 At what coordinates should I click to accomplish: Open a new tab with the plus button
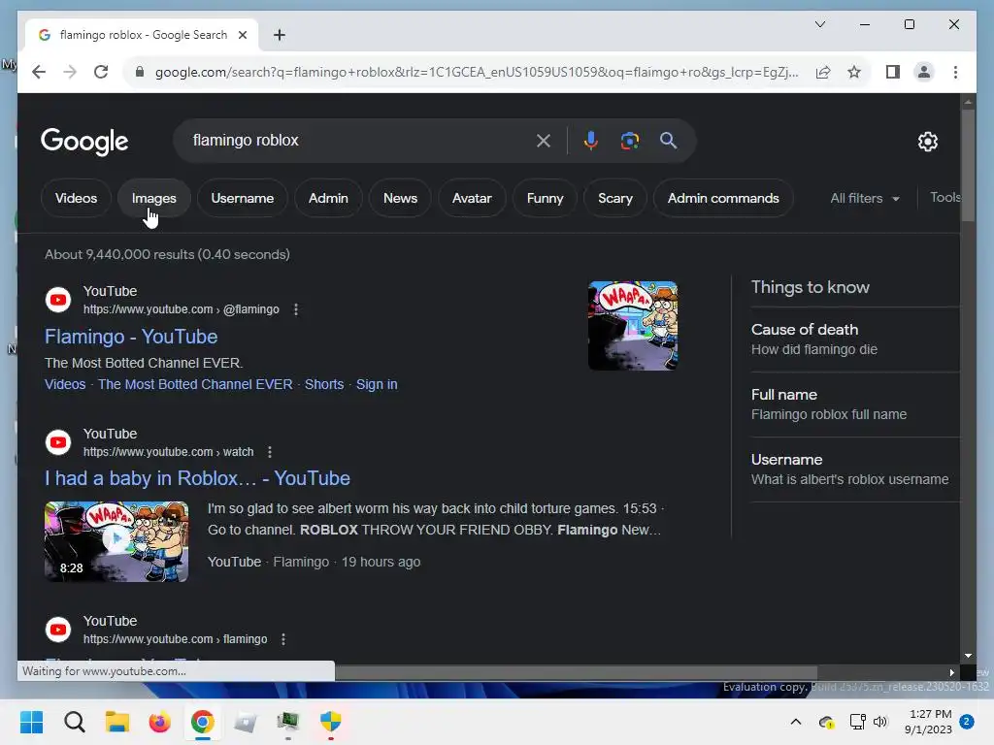pos(279,36)
